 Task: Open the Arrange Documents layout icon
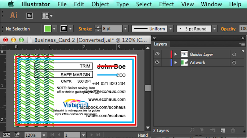(x=47, y=16)
